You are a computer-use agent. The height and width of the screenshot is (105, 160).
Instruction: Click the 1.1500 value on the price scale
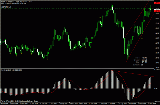pos(157,43)
